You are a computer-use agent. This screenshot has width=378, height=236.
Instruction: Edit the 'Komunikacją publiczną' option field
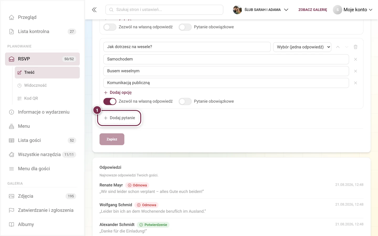[x=226, y=83]
